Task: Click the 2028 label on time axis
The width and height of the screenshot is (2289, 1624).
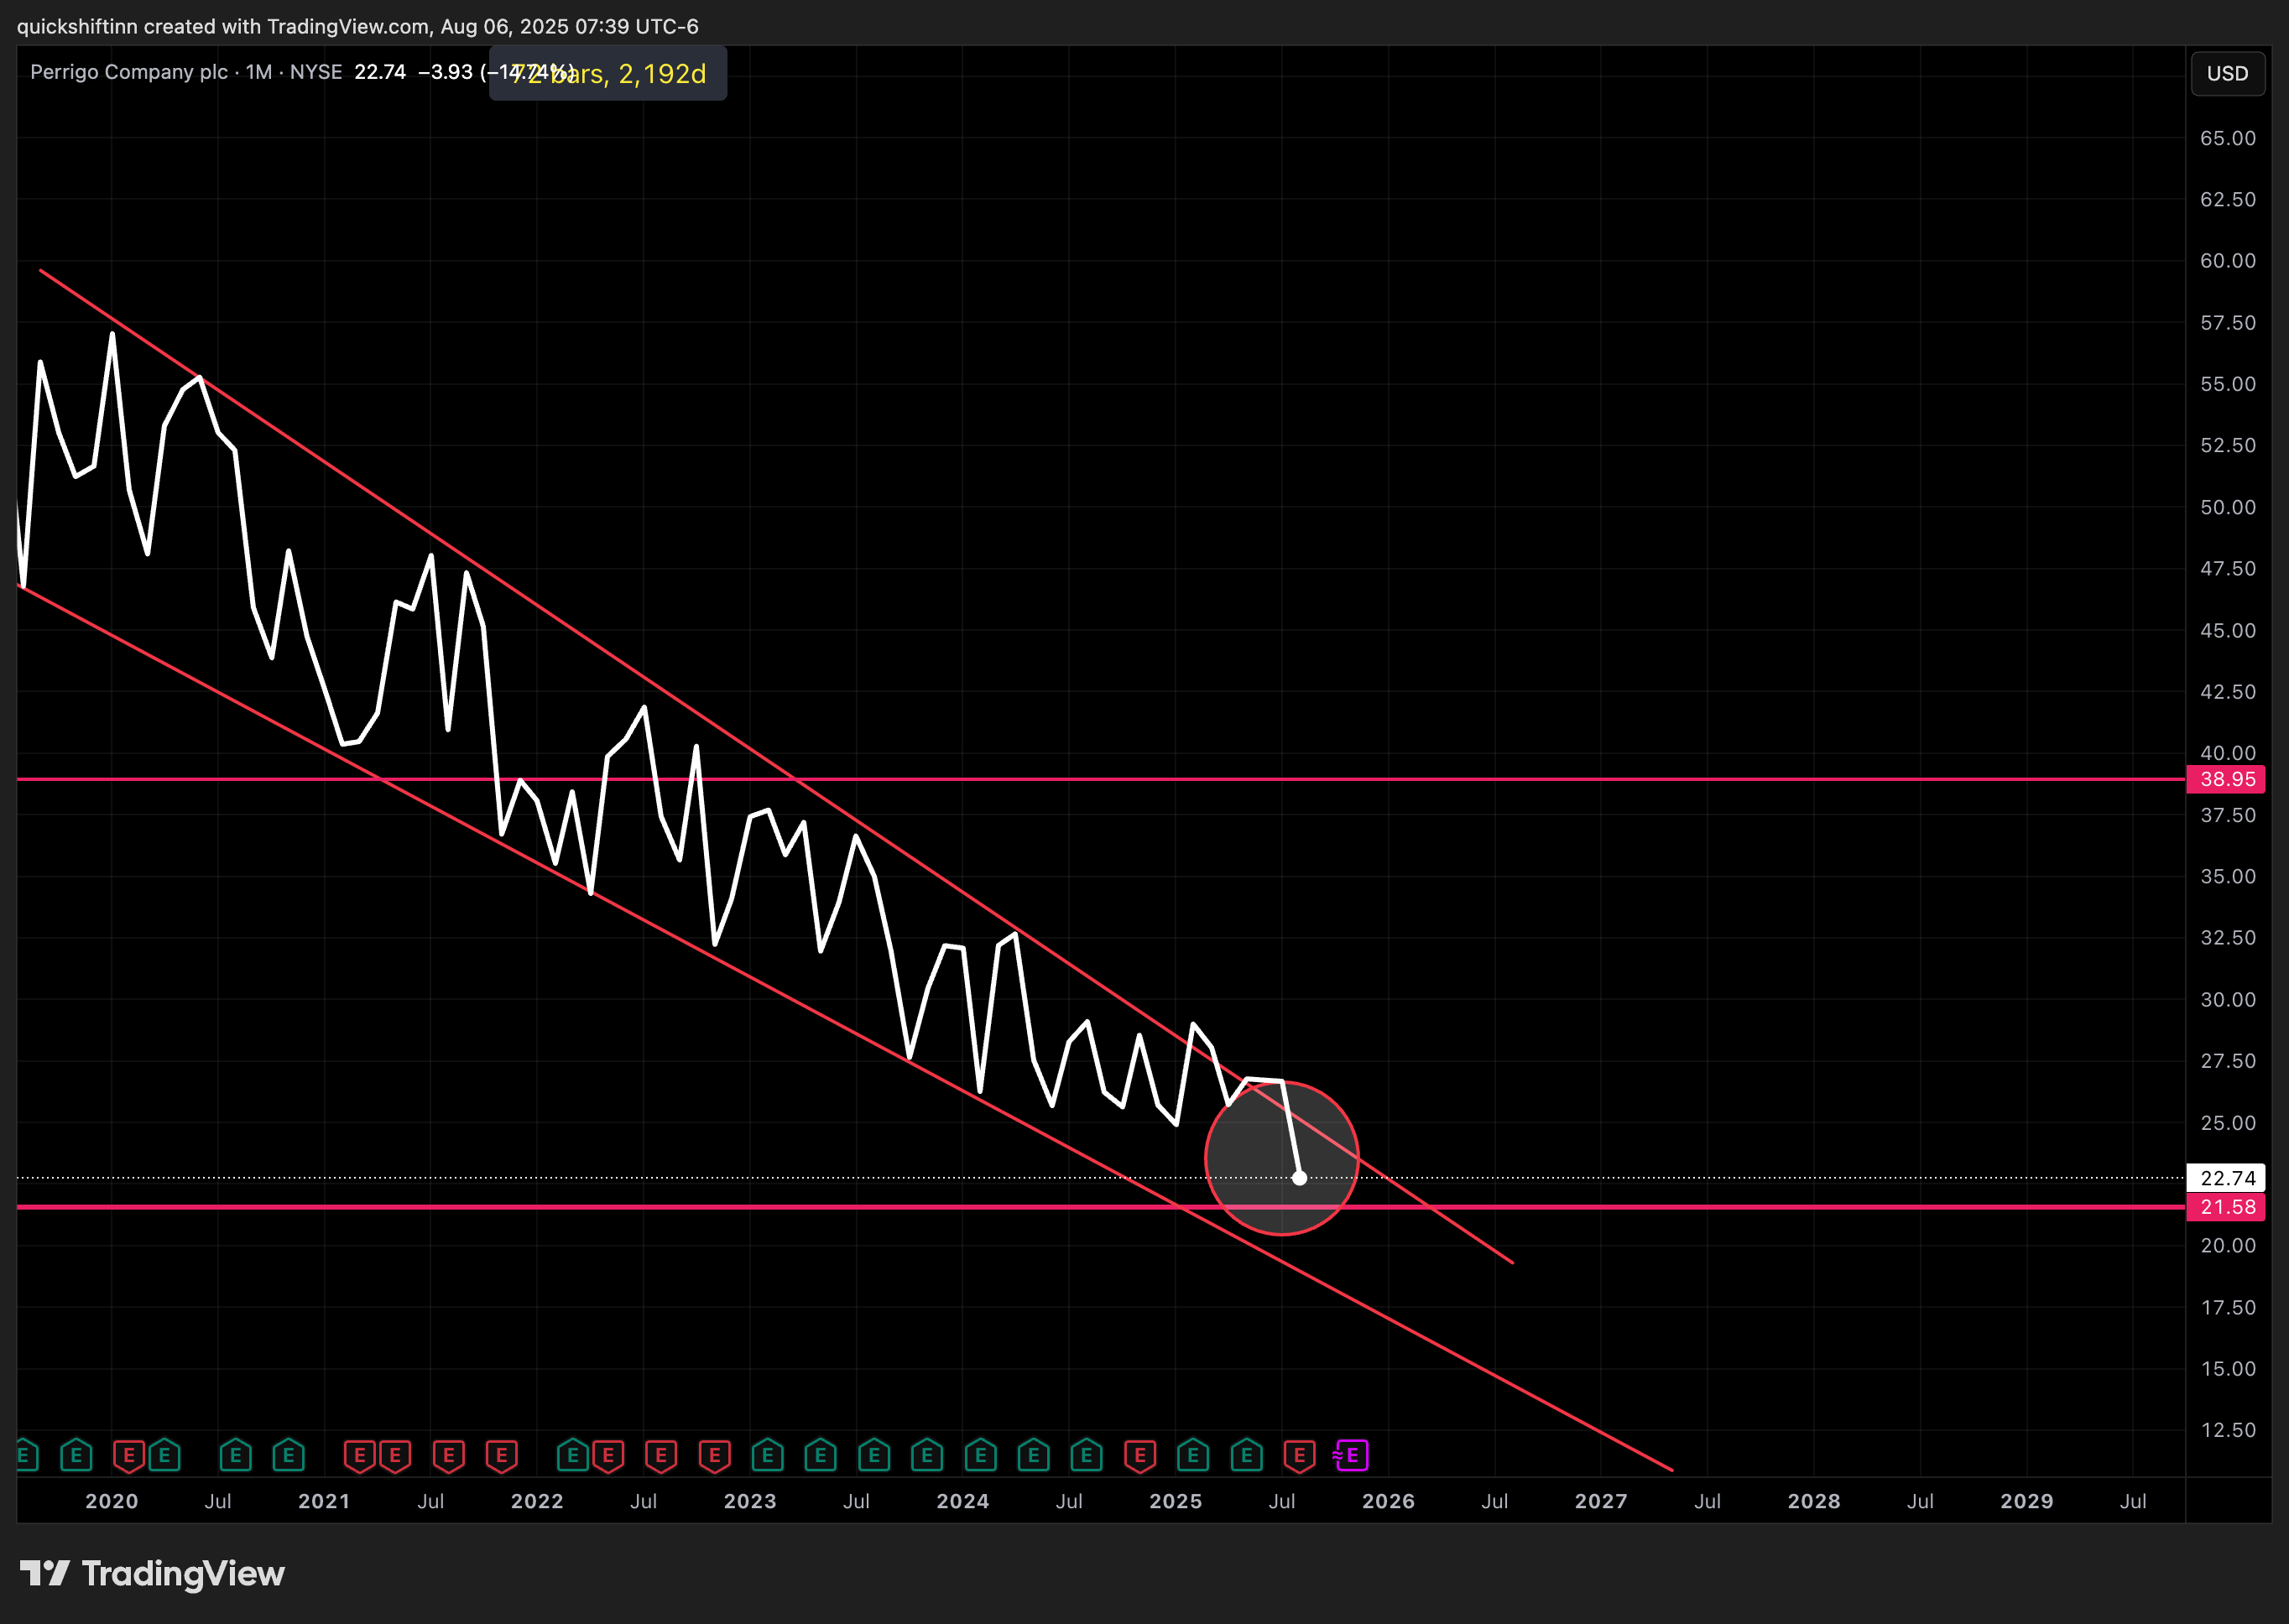Action: point(1814,1501)
